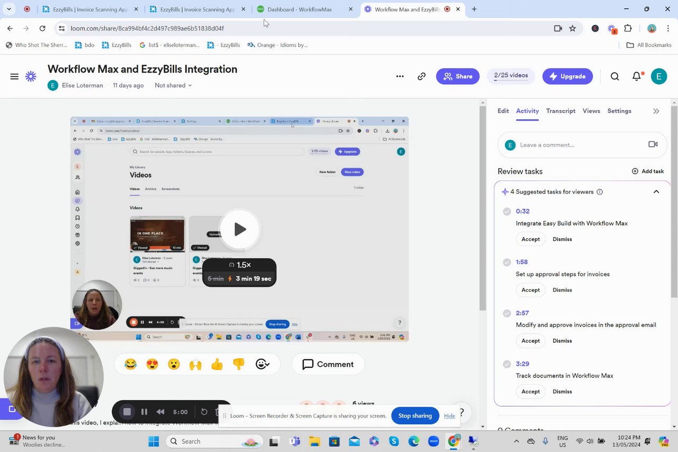Dismiss the Track documents in Workflow Max task
The width and height of the screenshot is (678, 452).
(562, 392)
